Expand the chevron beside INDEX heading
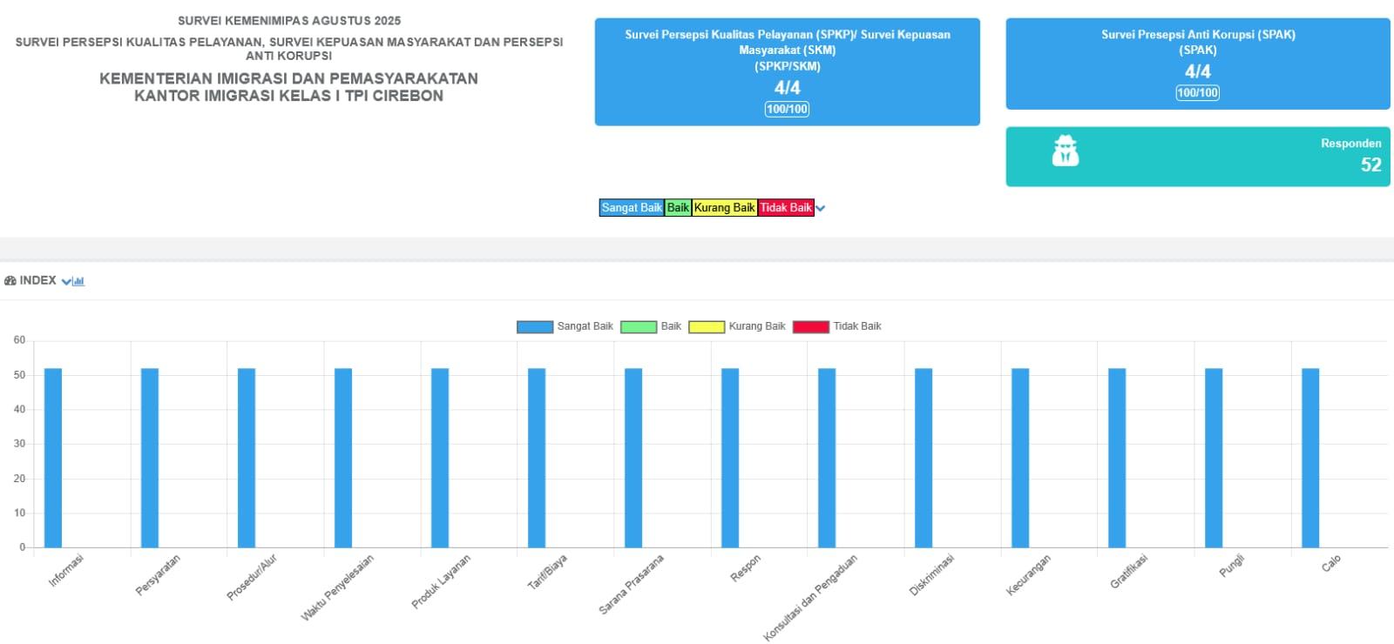This screenshot has width=1394, height=644. point(67,281)
